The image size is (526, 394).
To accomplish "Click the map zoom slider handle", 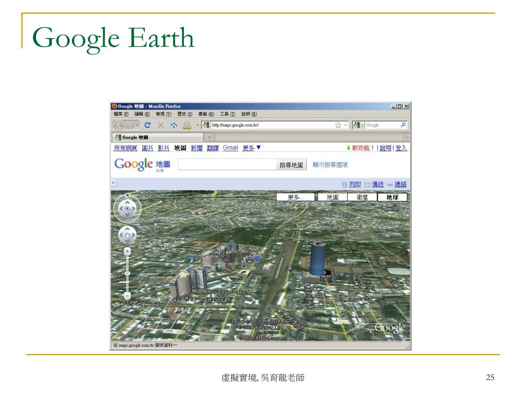I will tap(127, 274).
